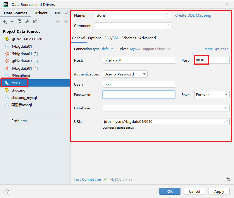Click the Forward arrow in toolbar
The height and width of the screenshot is (198, 234).
pyautogui.click(x=66, y=21)
